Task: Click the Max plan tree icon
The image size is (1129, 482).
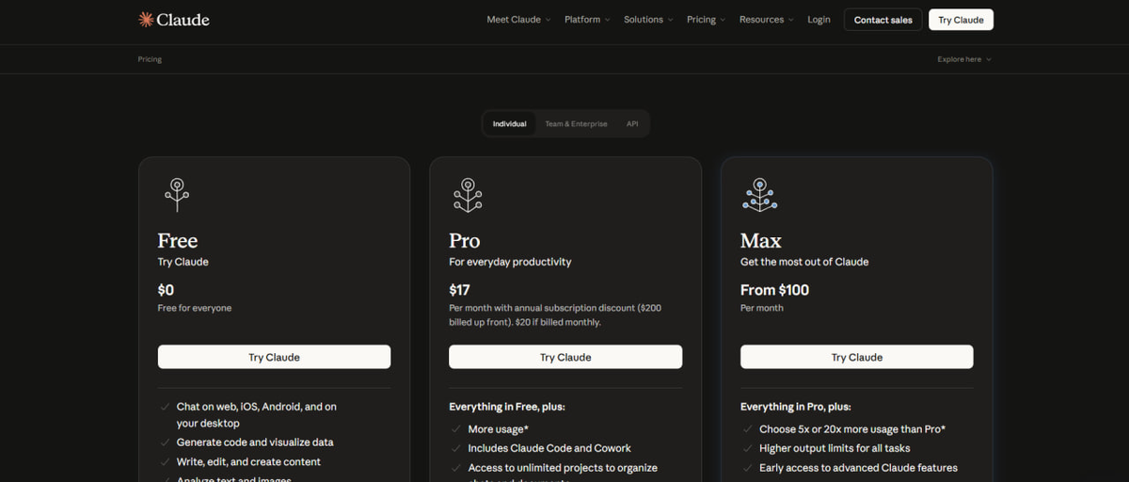Action: coord(759,194)
